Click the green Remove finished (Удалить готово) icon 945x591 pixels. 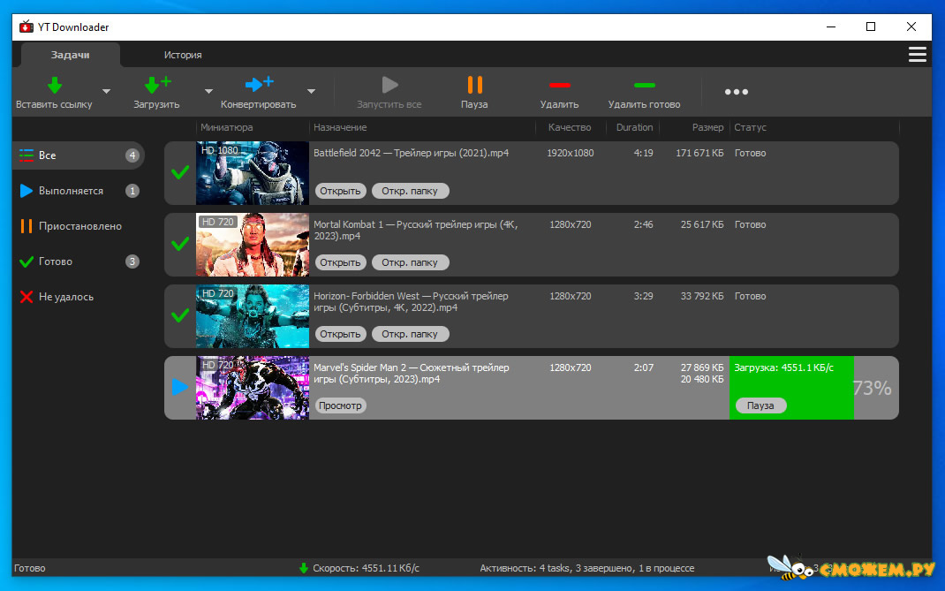coord(644,85)
